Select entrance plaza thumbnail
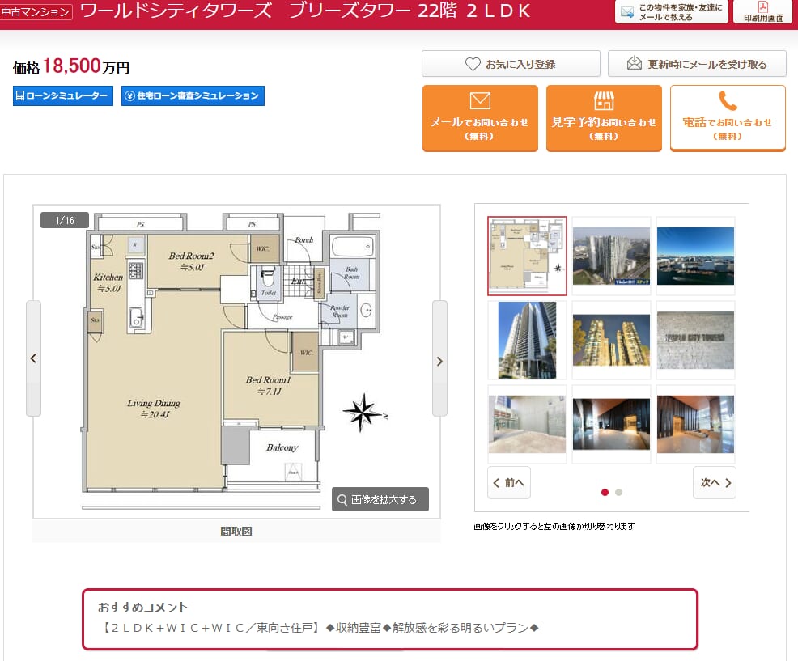 pos(527,425)
